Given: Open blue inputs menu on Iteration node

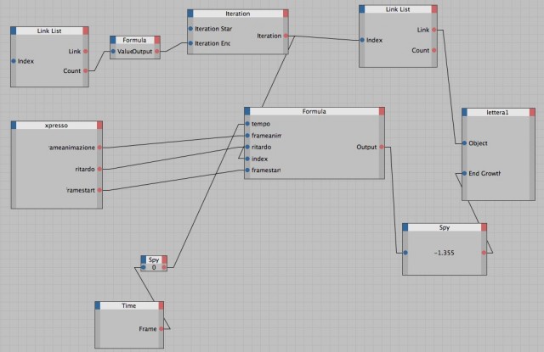Looking at the screenshot, I should tap(190, 14).
